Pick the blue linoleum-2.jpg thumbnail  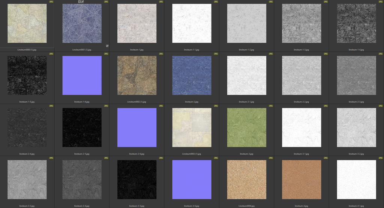192,75
